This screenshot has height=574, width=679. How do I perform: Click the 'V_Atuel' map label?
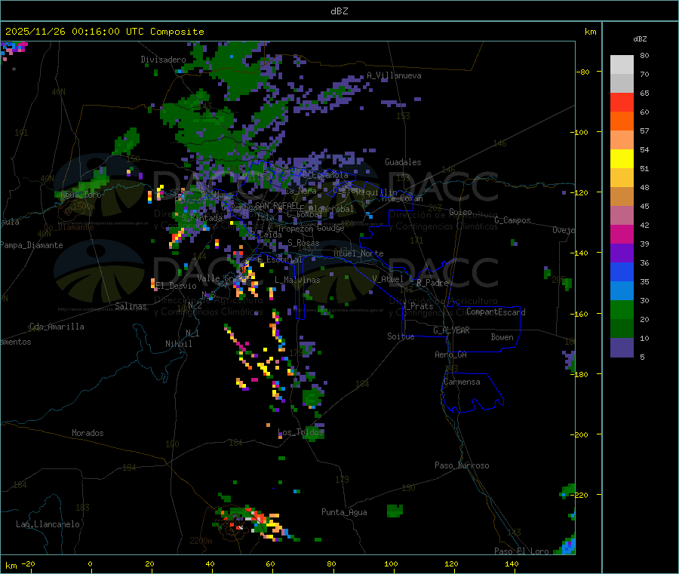click(388, 279)
